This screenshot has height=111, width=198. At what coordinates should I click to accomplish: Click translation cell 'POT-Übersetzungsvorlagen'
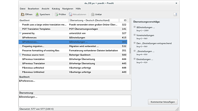coord(83,29)
